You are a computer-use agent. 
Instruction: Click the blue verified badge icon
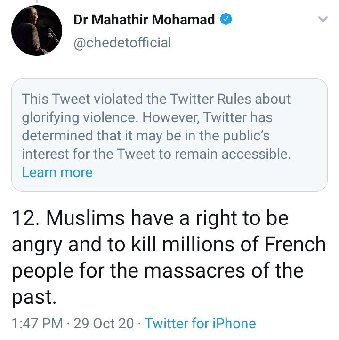click(226, 19)
